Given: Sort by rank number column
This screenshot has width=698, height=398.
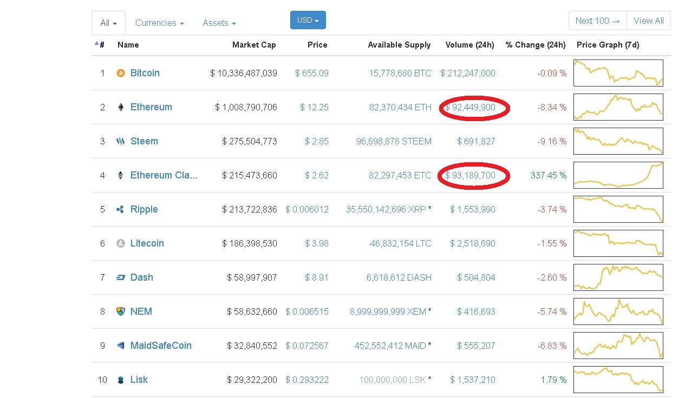Looking at the screenshot, I should click(102, 45).
